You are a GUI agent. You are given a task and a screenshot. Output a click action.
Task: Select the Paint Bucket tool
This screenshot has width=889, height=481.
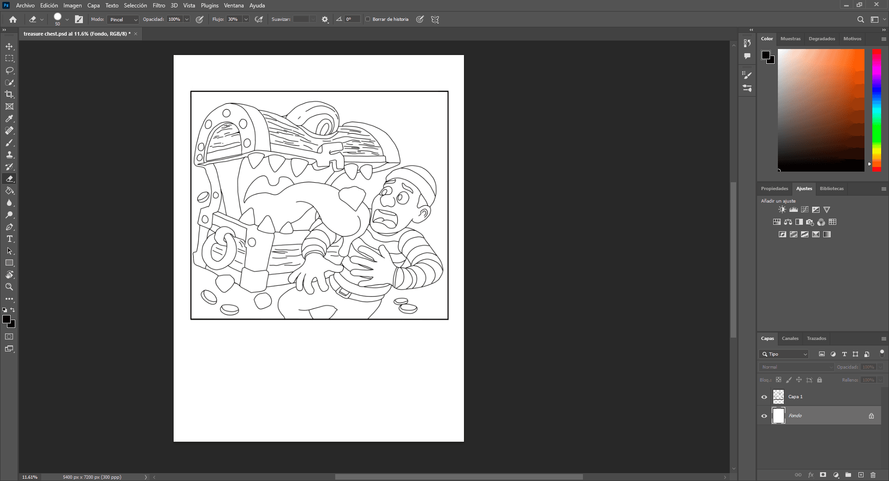[x=9, y=191]
